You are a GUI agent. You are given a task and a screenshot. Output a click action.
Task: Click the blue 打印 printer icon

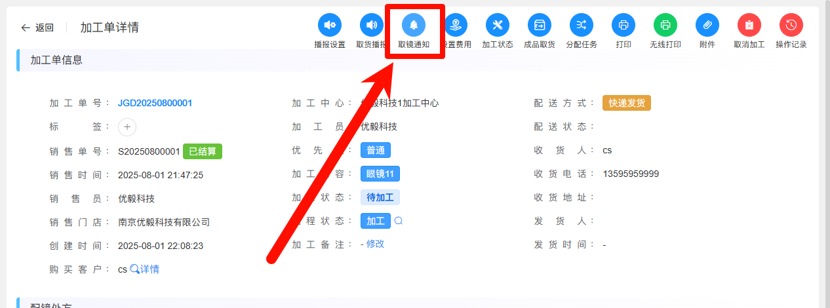coord(623,26)
